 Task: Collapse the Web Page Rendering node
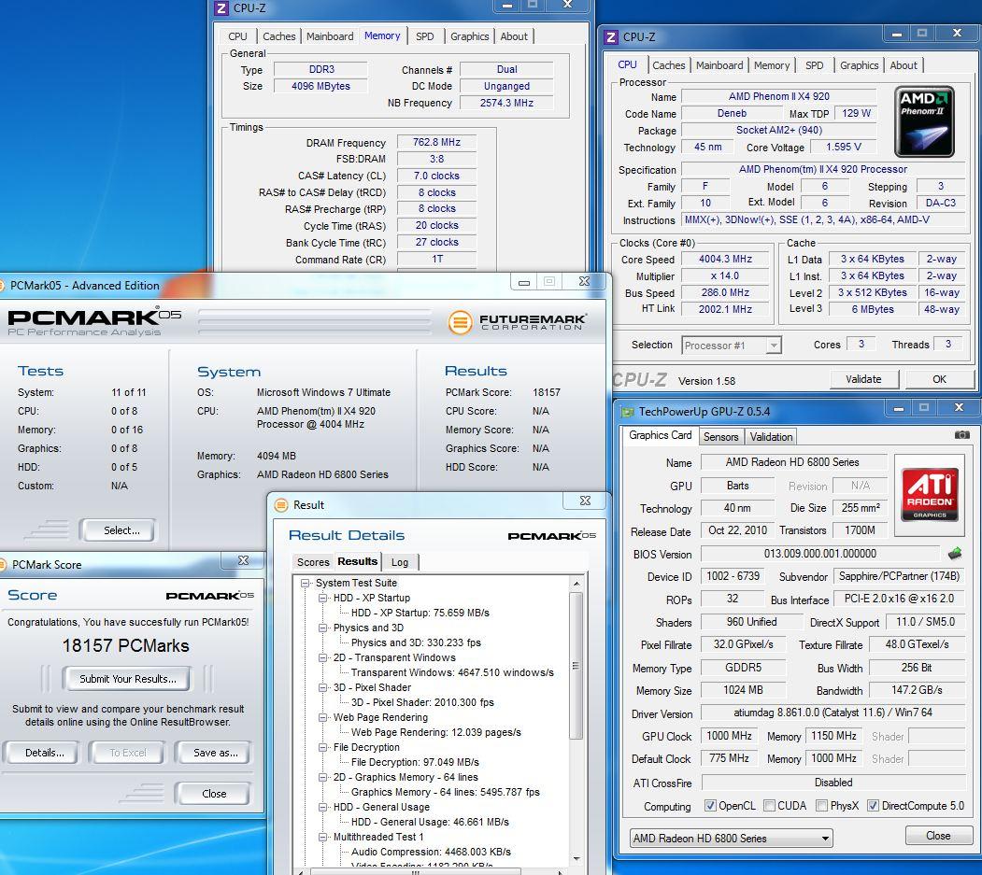coord(323,717)
